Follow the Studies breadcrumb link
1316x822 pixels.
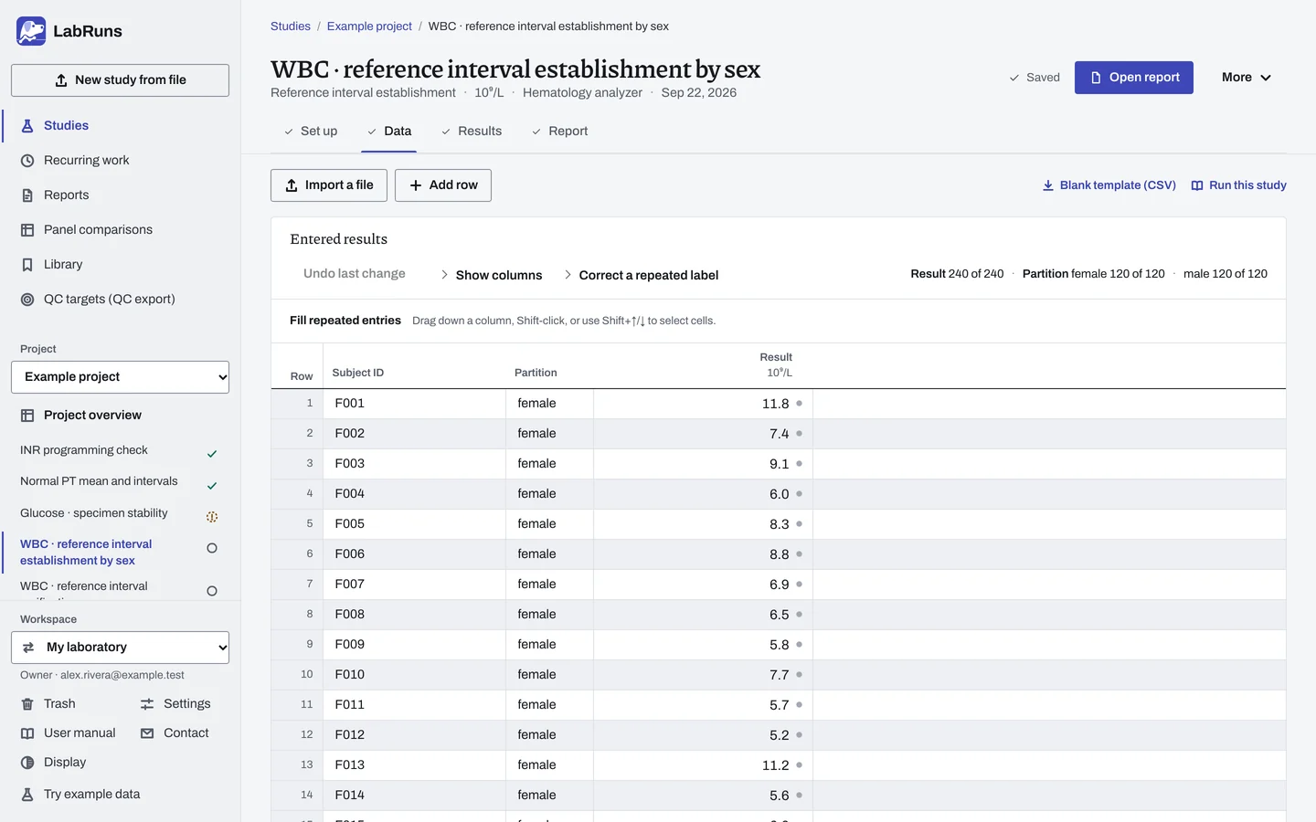291,26
